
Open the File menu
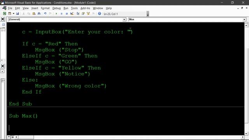[x=10, y=8]
